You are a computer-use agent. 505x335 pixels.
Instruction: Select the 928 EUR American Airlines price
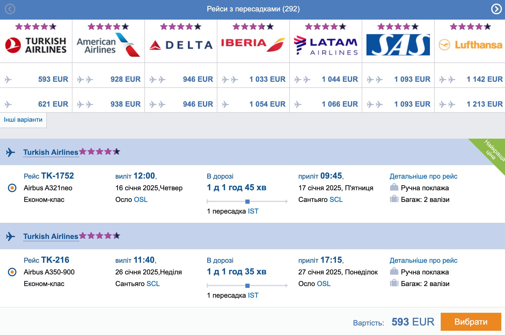tap(108, 79)
